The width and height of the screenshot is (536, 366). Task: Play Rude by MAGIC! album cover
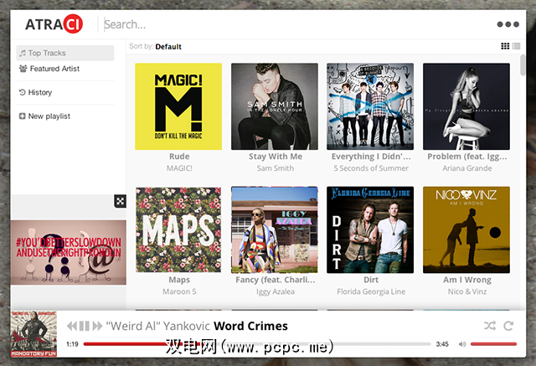178,106
